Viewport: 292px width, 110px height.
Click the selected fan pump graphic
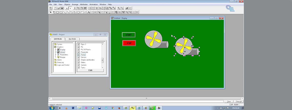point(187,47)
